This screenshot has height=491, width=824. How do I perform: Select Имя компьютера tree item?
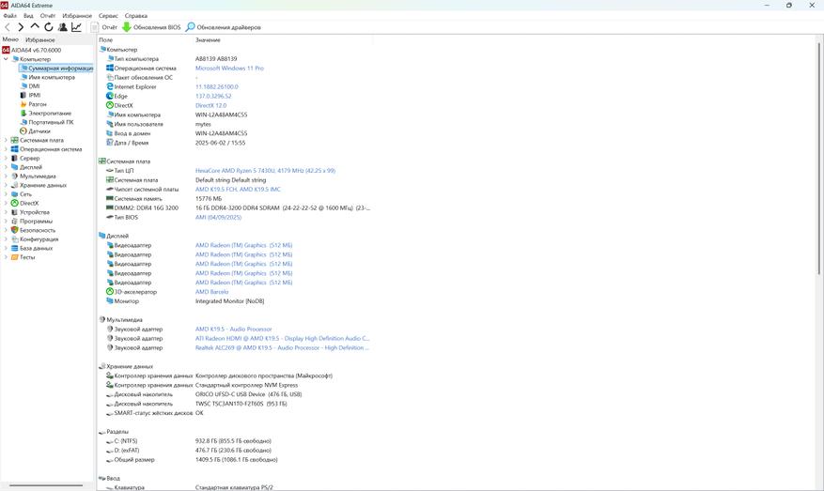[x=48, y=77]
